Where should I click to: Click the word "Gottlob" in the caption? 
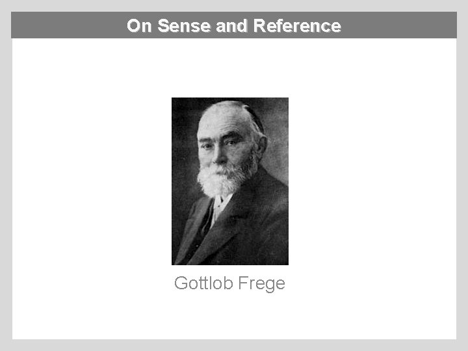point(203,283)
